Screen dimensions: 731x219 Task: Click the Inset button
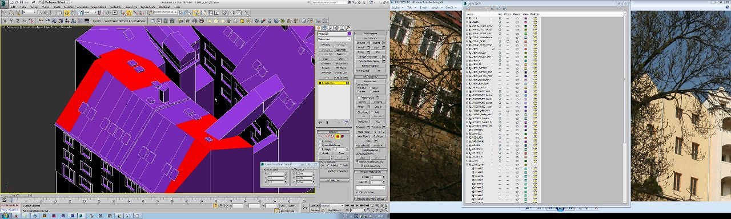[x=376, y=47]
